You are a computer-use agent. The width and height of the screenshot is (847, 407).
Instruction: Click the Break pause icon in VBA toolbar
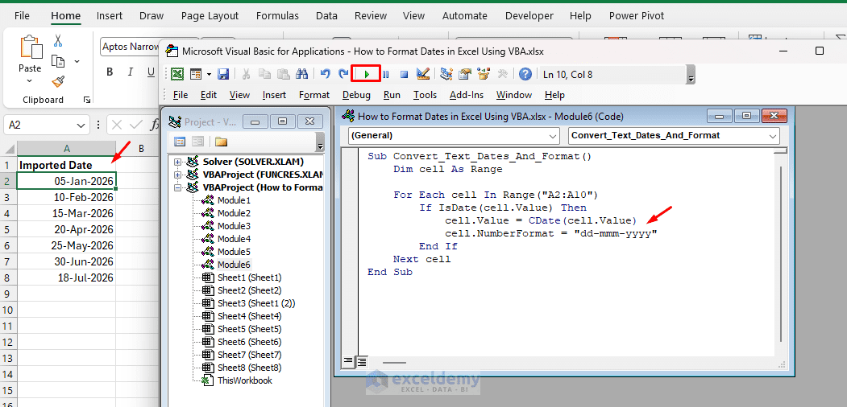coord(386,74)
